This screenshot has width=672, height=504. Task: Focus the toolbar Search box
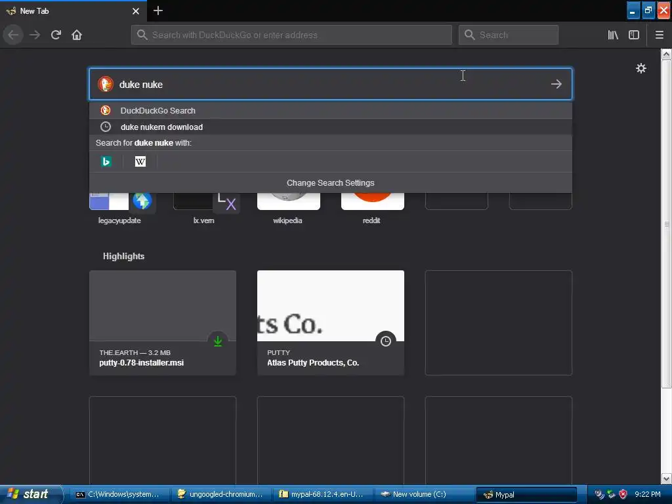[509, 35]
